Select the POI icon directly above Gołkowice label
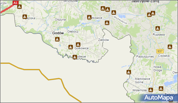 point(78,45)
